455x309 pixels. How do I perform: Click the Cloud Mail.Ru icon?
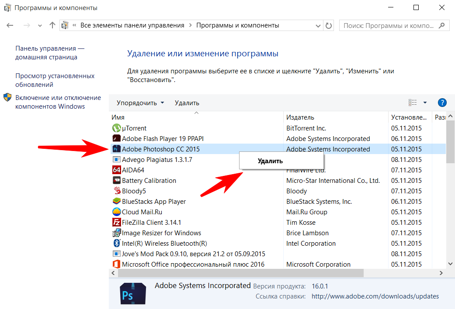tap(116, 212)
